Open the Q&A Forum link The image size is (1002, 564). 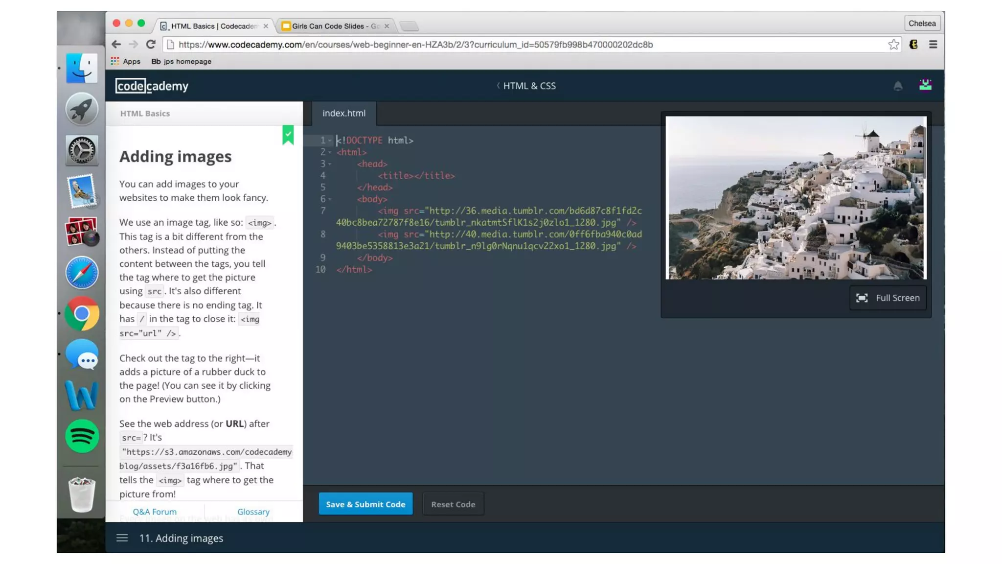pos(155,511)
